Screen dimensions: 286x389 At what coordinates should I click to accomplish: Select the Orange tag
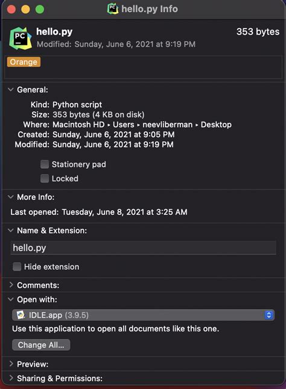(24, 62)
